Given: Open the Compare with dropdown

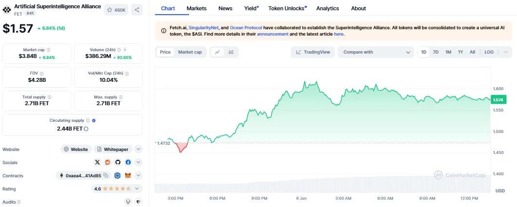Looking at the screenshot, I should click(x=376, y=52).
